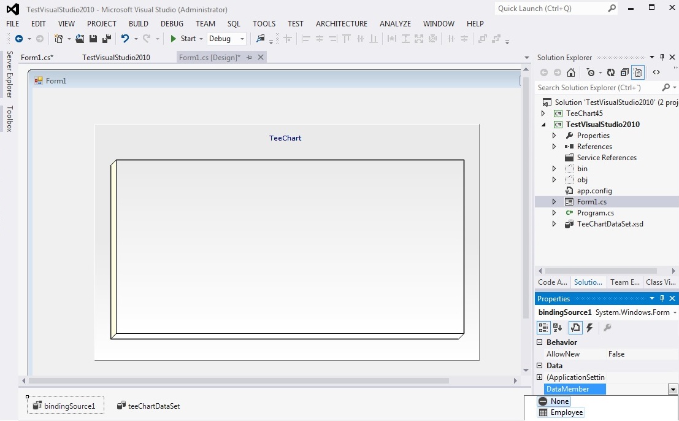Select teeChartDataSet in the component tray
Screen dimensions: 679x421
pos(148,406)
